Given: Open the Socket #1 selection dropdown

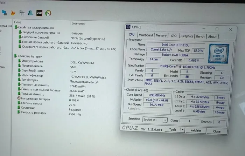Looking at the screenshot, I should (x=155, y=120).
